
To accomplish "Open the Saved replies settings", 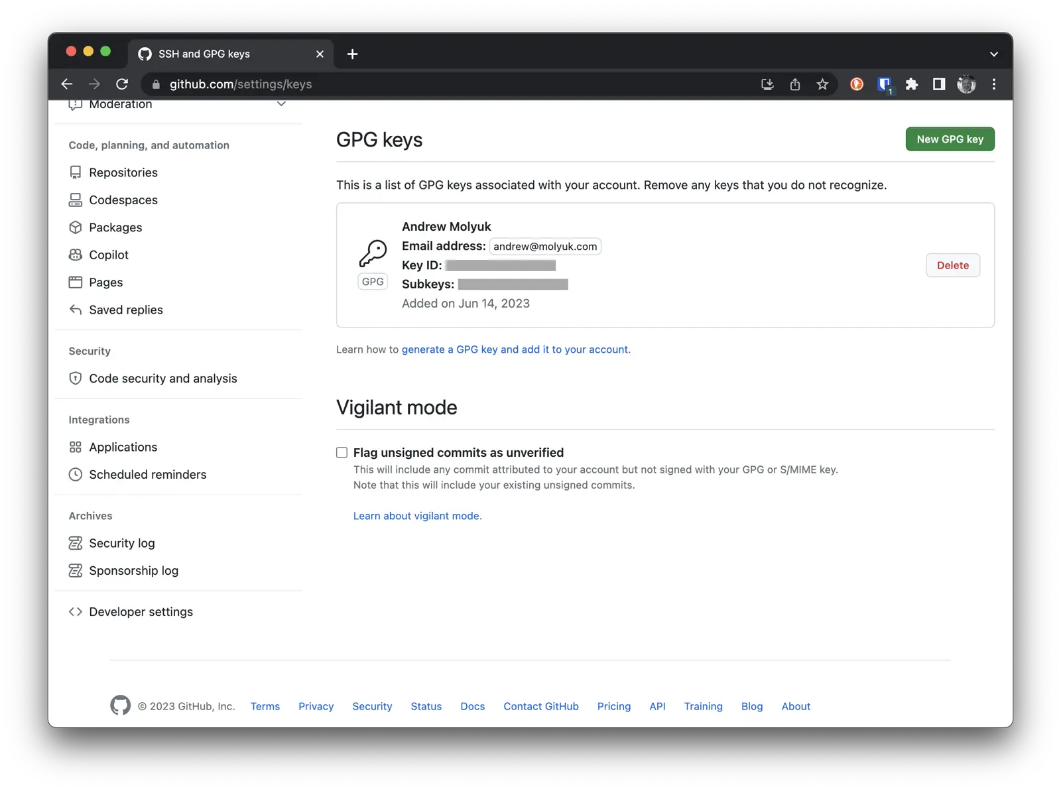I will (x=126, y=310).
